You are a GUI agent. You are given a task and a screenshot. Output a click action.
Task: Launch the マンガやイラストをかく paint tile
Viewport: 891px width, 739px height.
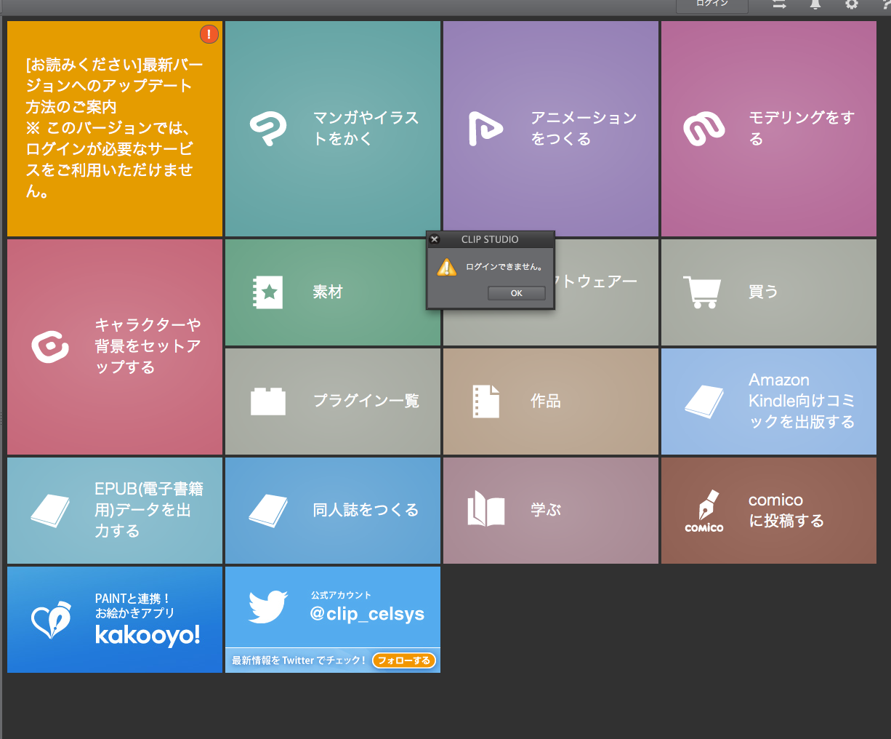333,129
